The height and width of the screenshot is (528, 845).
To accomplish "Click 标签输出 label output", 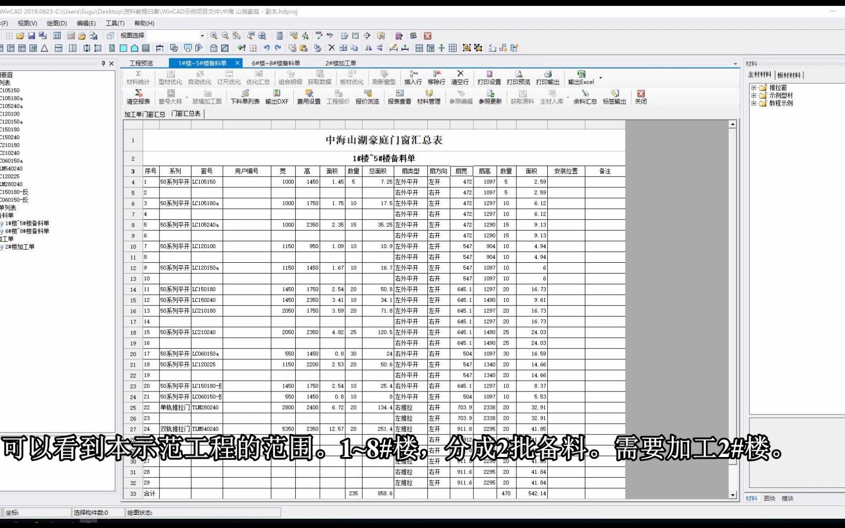I will click(614, 97).
